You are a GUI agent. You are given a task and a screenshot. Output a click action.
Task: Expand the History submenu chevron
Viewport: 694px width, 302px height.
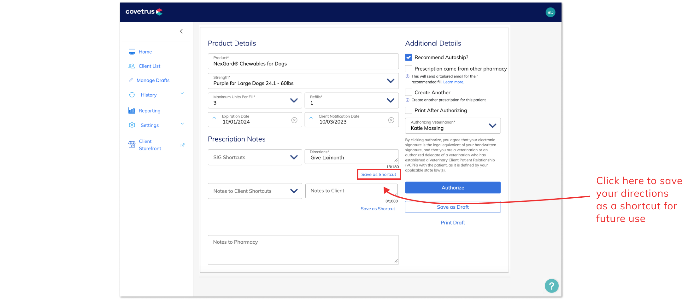[182, 94]
